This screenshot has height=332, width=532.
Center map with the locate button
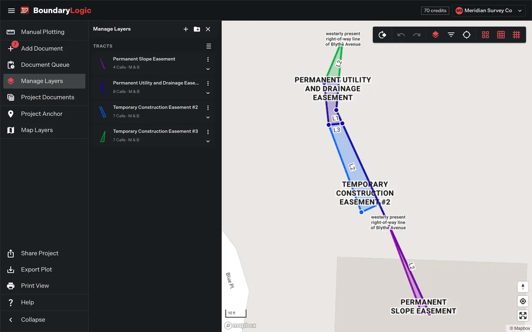[x=523, y=301]
